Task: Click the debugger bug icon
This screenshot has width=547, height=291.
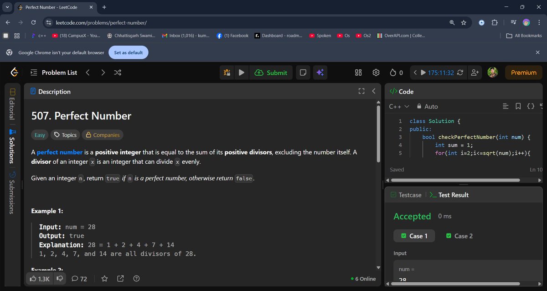Action: 227,73
